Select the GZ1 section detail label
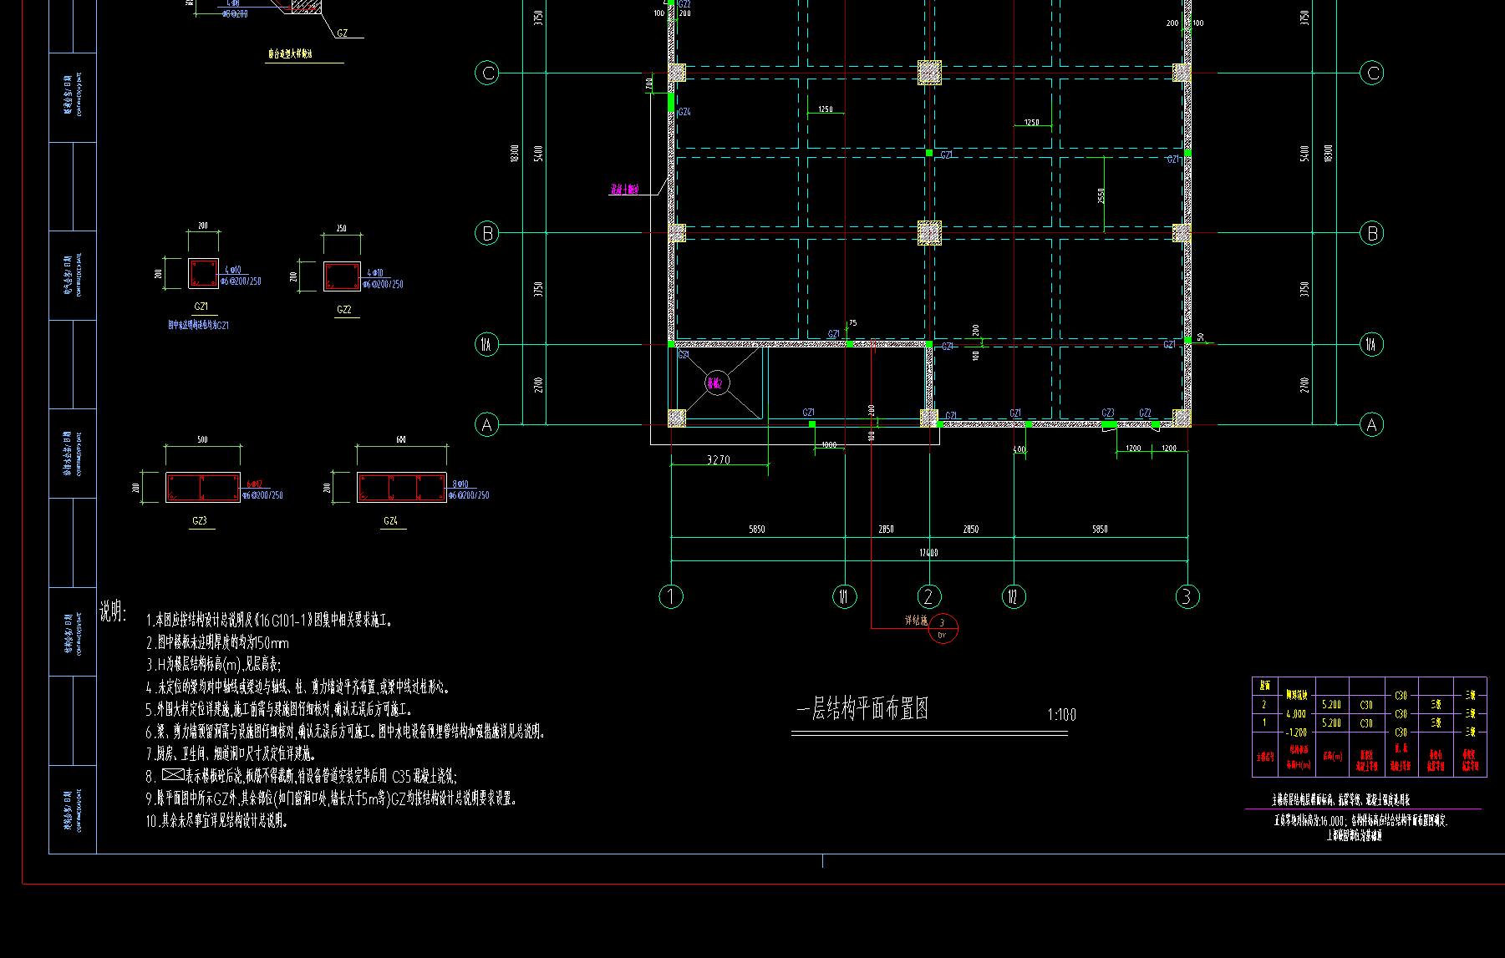Image resolution: width=1505 pixels, height=958 pixels. click(201, 307)
